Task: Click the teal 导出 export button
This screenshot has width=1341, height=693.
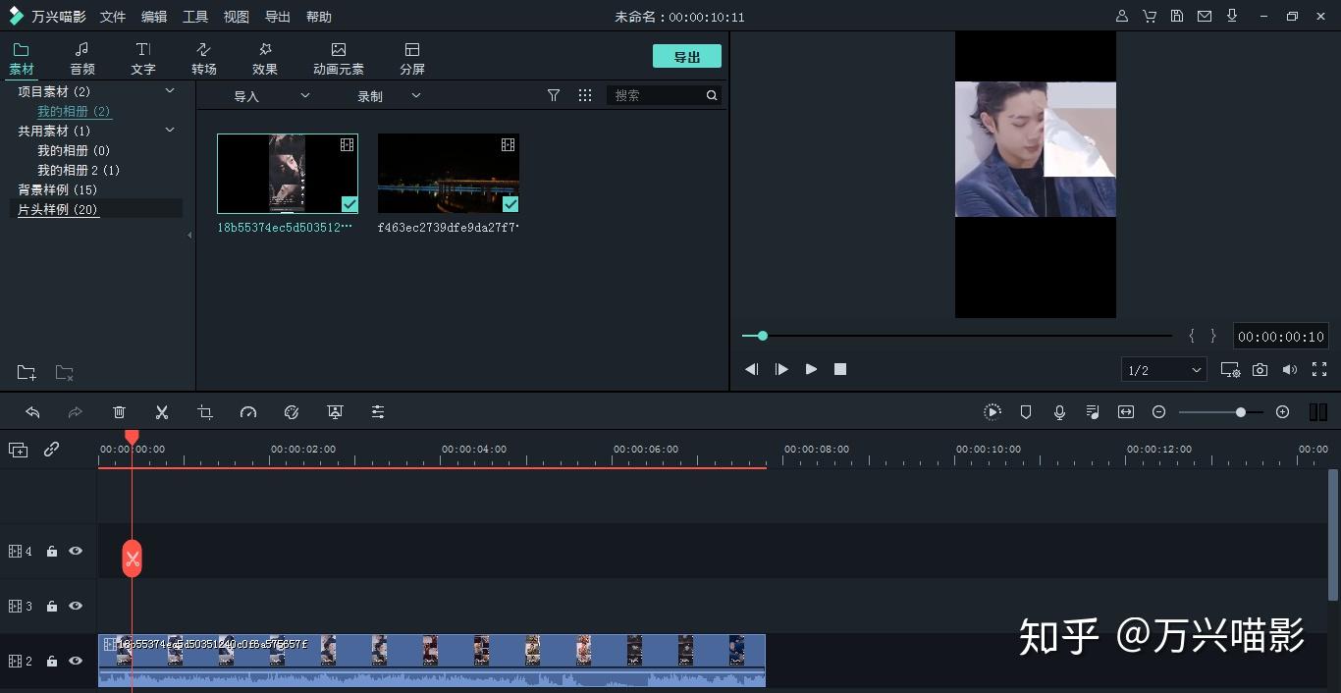Action: point(687,57)
